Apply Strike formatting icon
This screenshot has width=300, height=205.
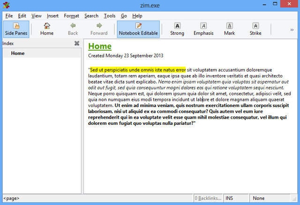255,26
